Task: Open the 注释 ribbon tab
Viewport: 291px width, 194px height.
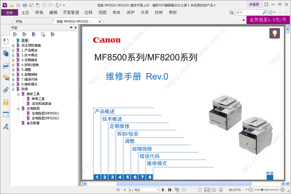Action: tap(88, 13)
